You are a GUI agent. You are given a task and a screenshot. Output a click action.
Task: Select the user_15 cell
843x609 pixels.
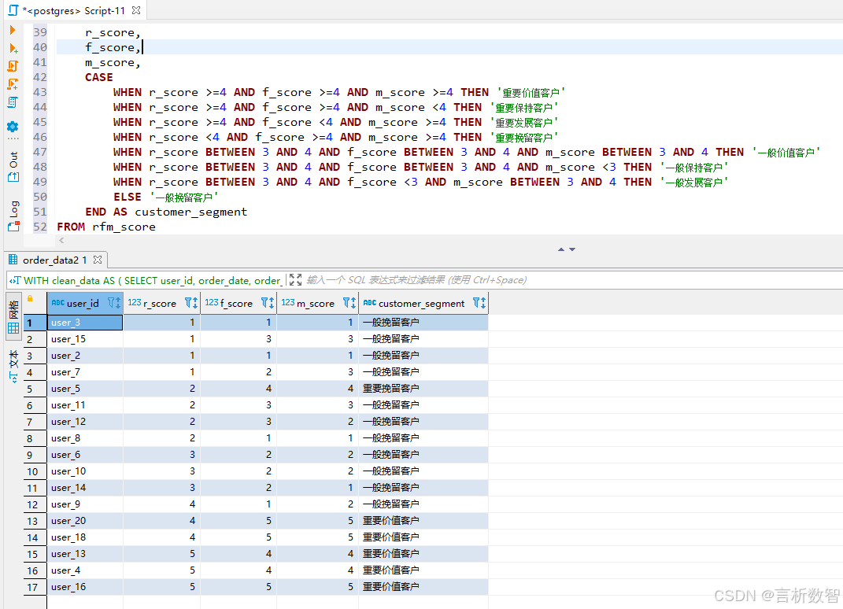[x=85, y=339]
